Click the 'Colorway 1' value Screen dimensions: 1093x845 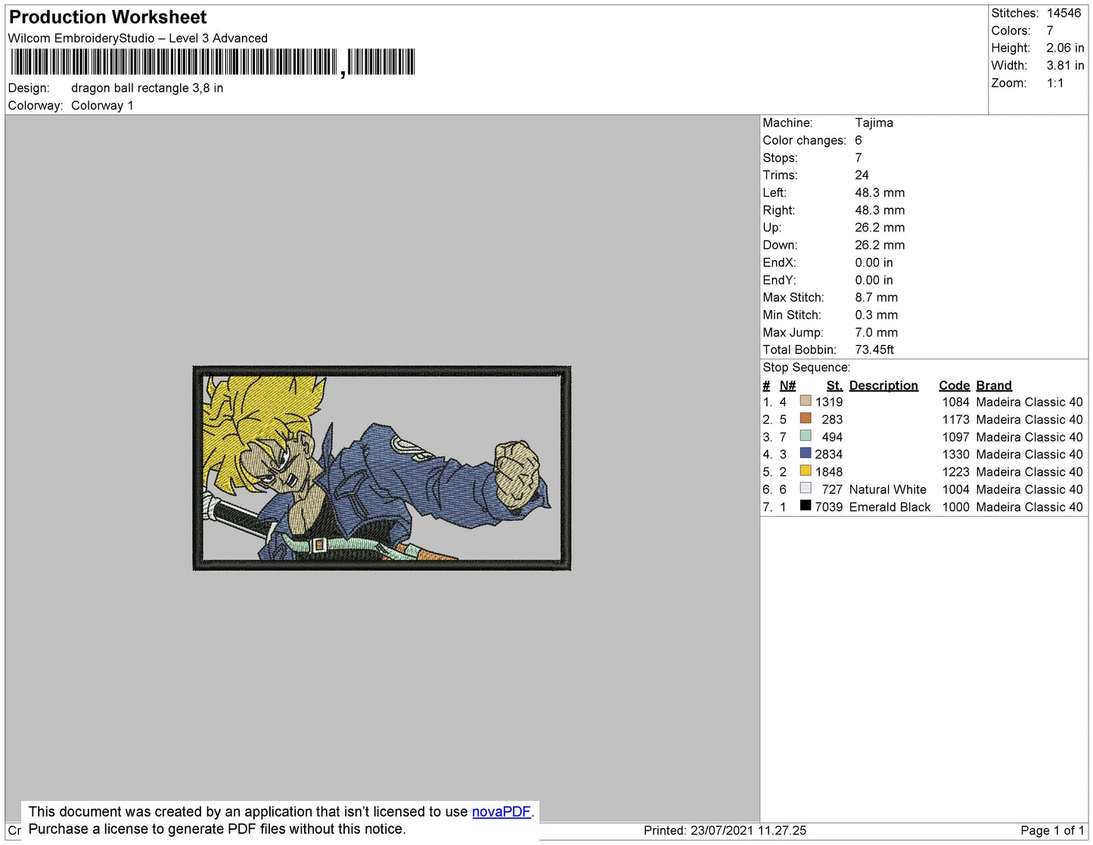[102, 105]
